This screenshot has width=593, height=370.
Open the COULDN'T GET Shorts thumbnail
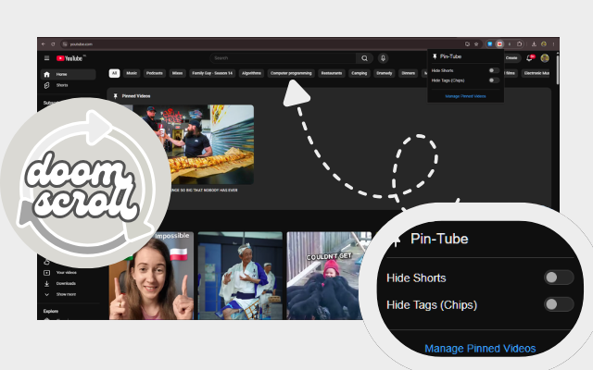pos(329,276)
